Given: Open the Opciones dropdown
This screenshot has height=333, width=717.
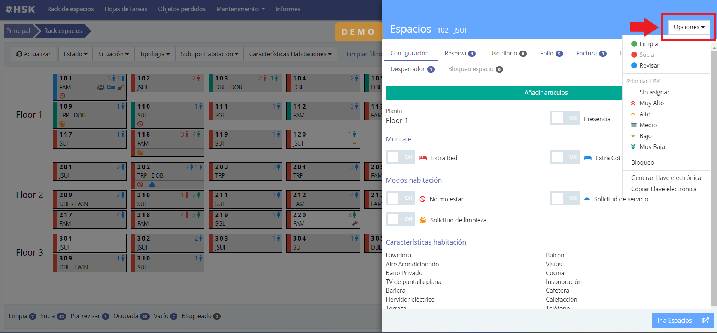Looking at the screenshot, I should (689, 27).
